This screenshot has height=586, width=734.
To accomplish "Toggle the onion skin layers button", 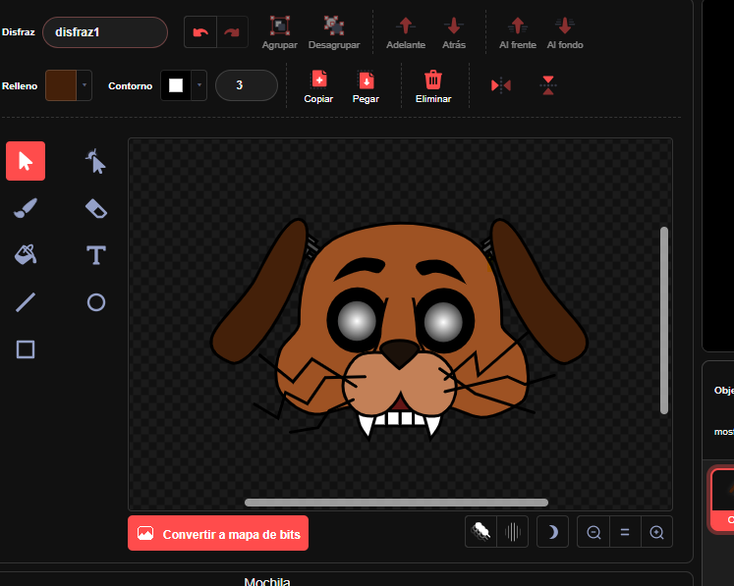I will click(x=480, y=532).
